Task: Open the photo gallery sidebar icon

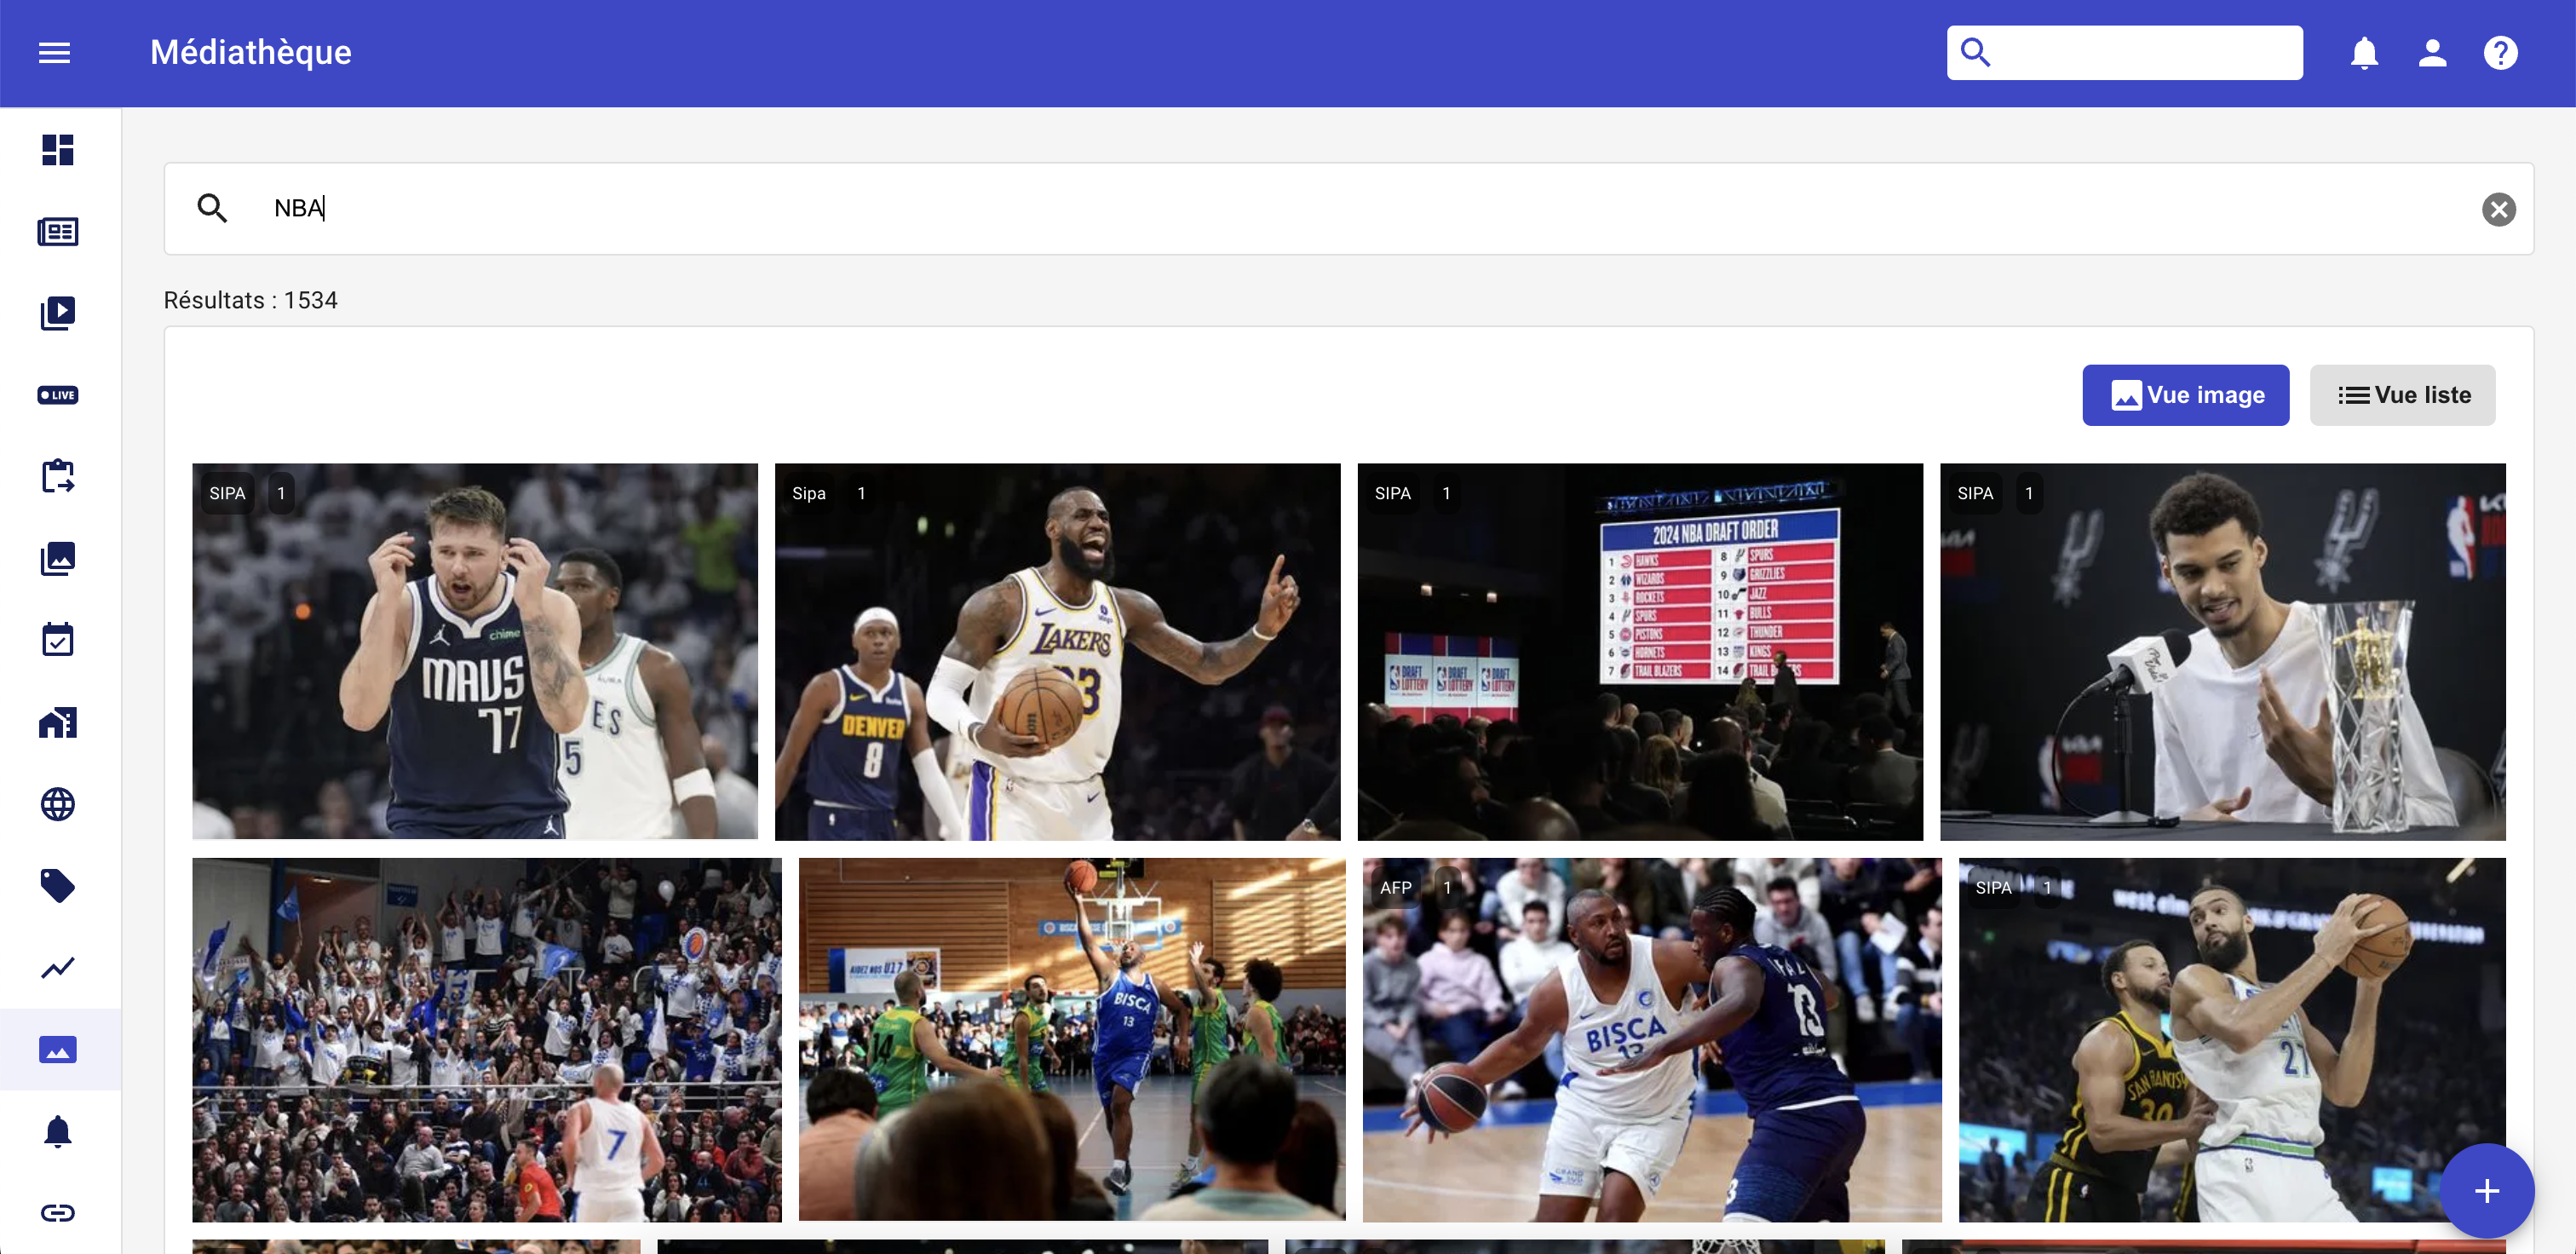Action: click(58, 558)
